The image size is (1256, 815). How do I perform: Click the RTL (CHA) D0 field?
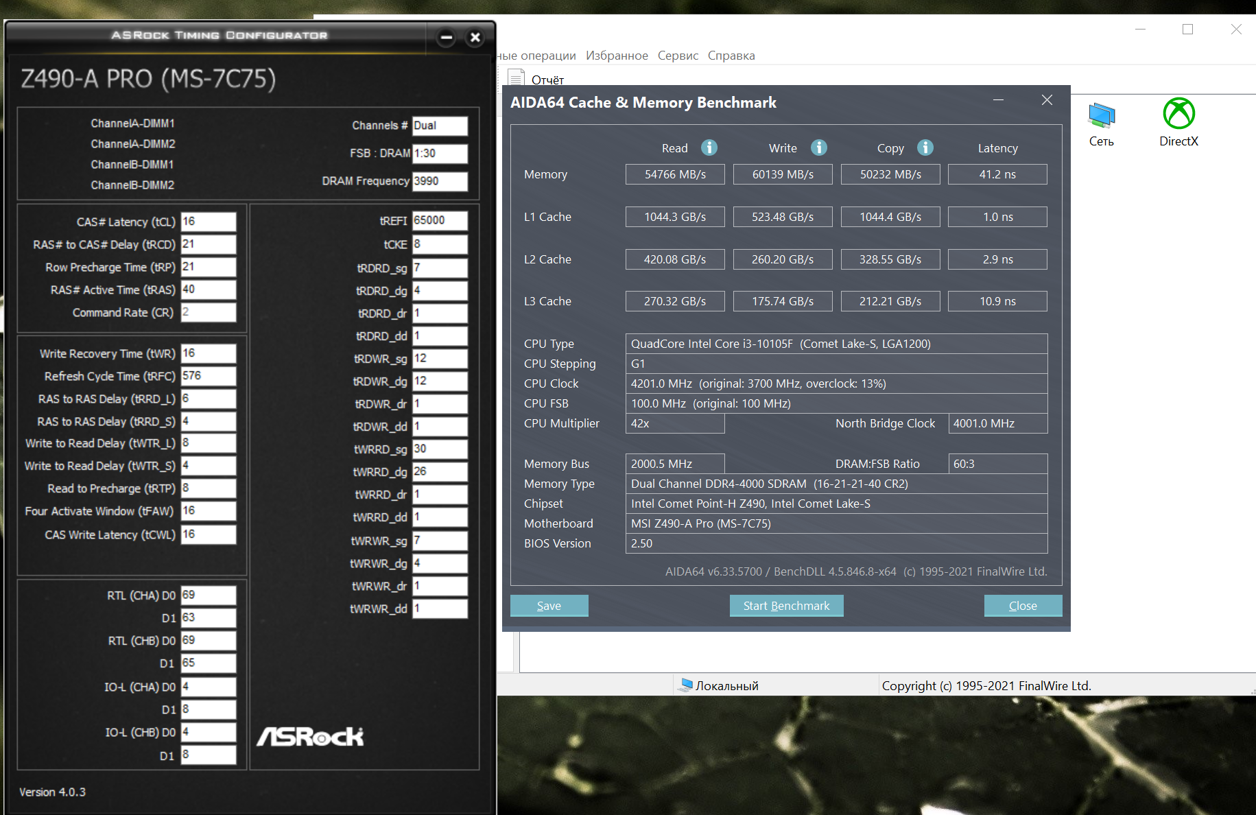click(x=209, y=595)
